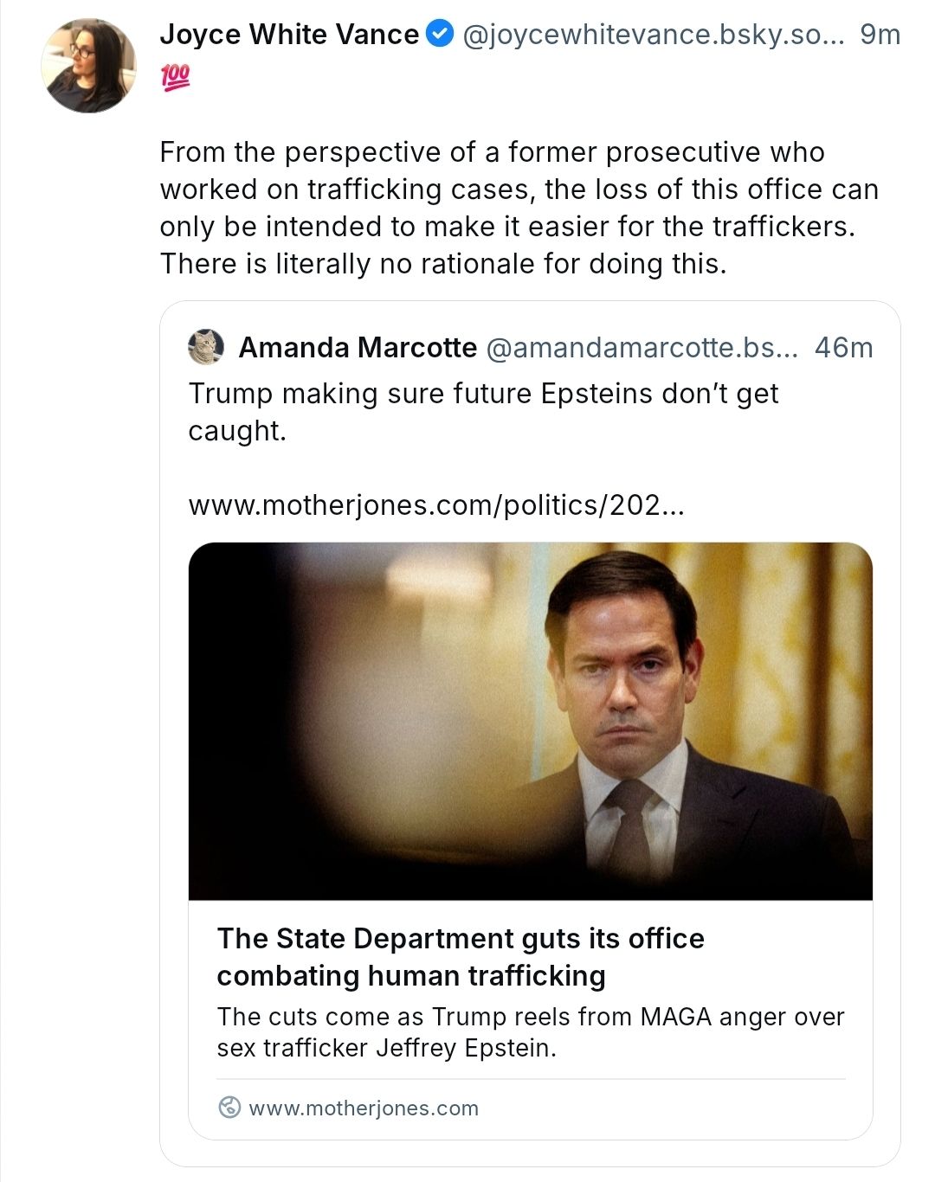
Task: Click the blue verified checkmark badge
Action: pos(441,35)
